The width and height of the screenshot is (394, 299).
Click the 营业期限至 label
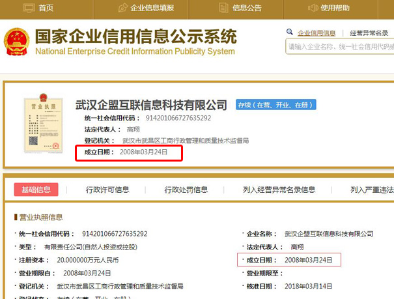264,273
